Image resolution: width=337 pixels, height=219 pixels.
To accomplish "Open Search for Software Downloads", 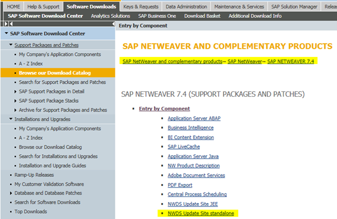I will coord(48,202).
